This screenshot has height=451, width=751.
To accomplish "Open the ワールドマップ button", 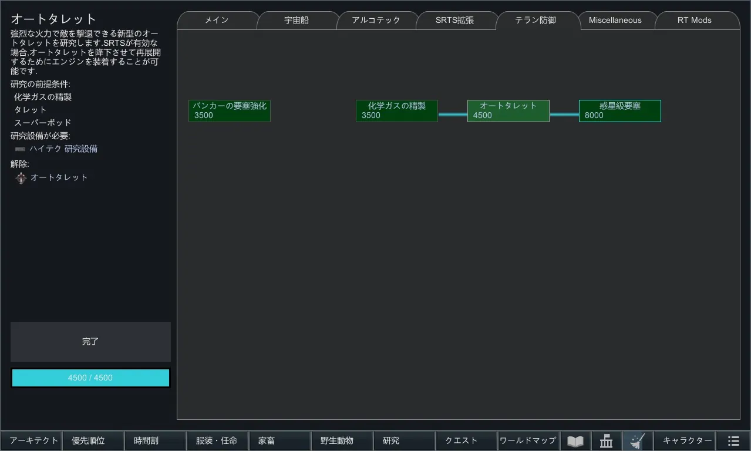I will (x=528, y=441).
